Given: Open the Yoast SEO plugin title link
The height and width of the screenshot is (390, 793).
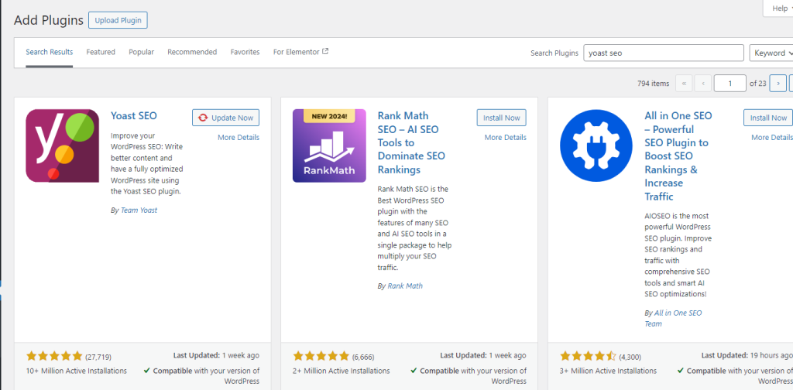Looking at the screenshot, I should click(134, 116).
